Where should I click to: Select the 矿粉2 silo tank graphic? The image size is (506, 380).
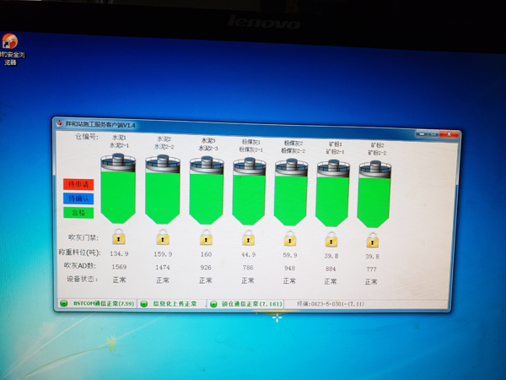[x=373, y=194]
